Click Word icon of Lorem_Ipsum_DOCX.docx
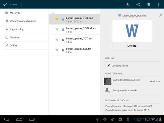 [63, 29]
